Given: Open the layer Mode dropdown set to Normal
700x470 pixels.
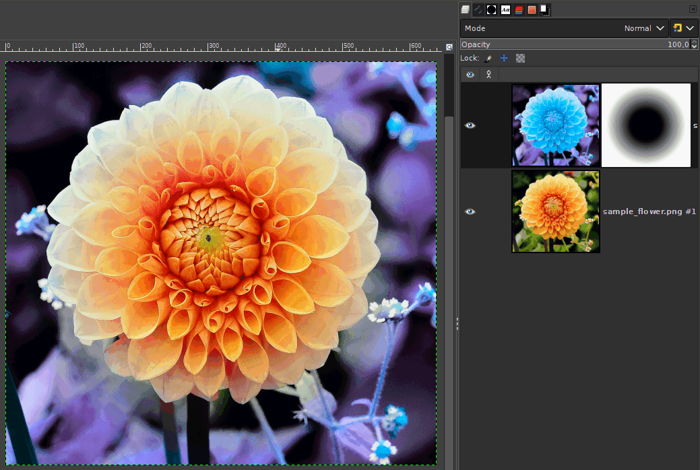Looking at the screenshot, I should pos(565,28).
